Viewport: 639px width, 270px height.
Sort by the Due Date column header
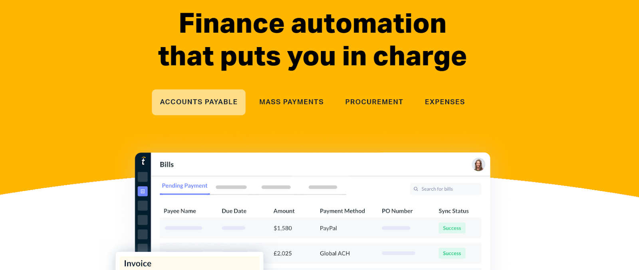(234, 211)
